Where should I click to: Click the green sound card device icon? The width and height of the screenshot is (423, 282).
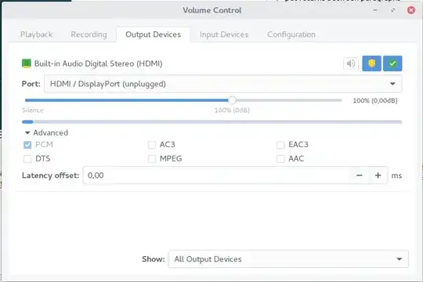click(27, 63)
